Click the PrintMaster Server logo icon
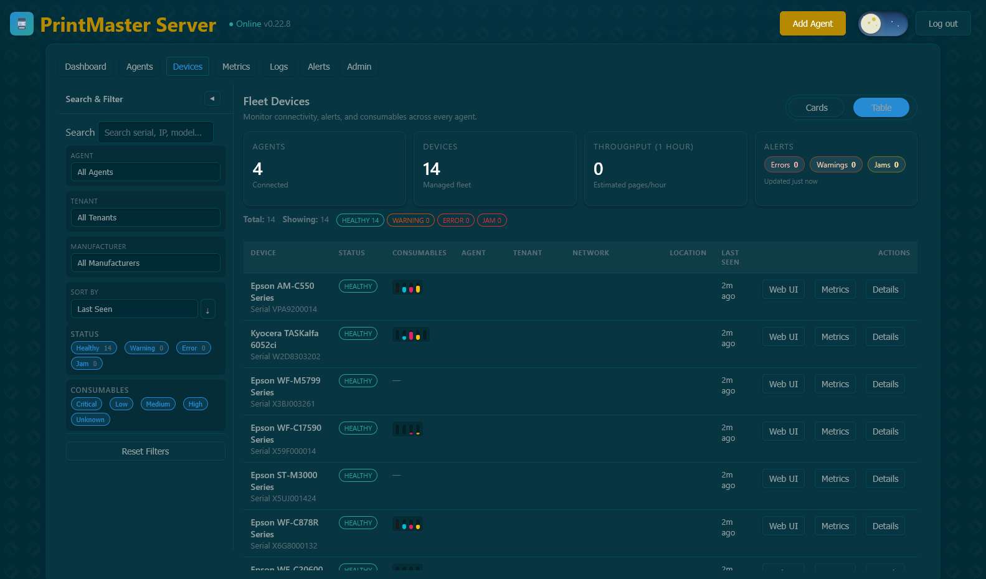986x579 pixels. (x=22, y=24)
